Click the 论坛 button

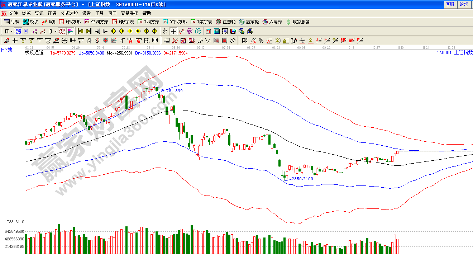click(464, 4)
